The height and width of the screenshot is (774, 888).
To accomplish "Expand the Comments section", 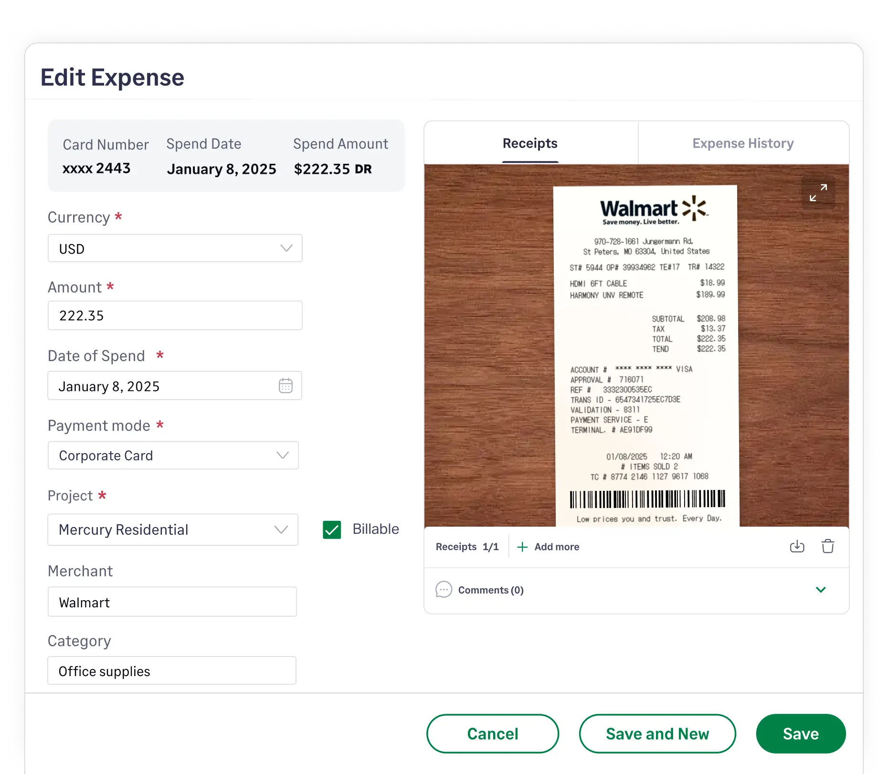I will pos(821,590).
